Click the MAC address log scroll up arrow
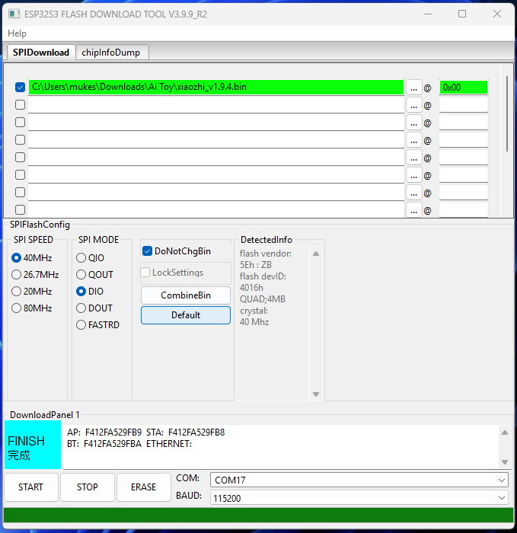517x533 pixels. point(505,432)
